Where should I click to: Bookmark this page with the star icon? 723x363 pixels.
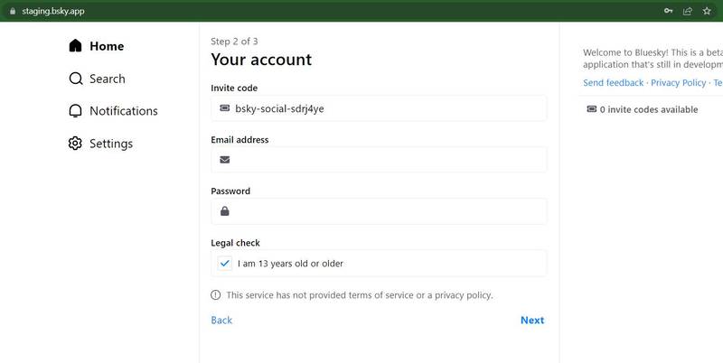[707, 11]
